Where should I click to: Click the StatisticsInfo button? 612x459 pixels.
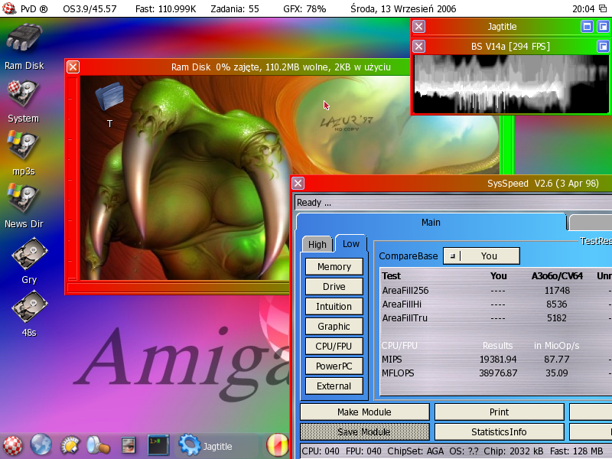pos(500,432)
